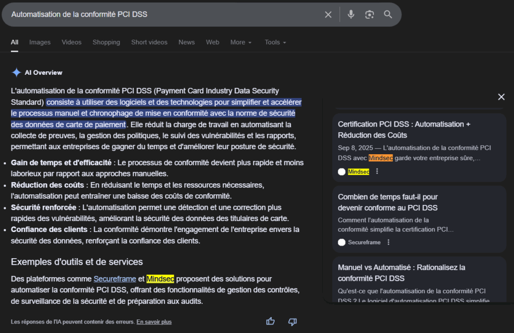Switch to the Images tab
514x333 pixels.
point(40,42)
